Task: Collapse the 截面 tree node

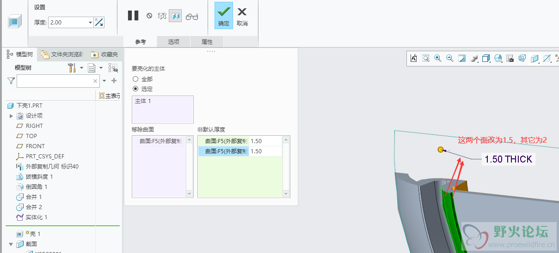Action: pyautogui.click(x=11, y=244)
